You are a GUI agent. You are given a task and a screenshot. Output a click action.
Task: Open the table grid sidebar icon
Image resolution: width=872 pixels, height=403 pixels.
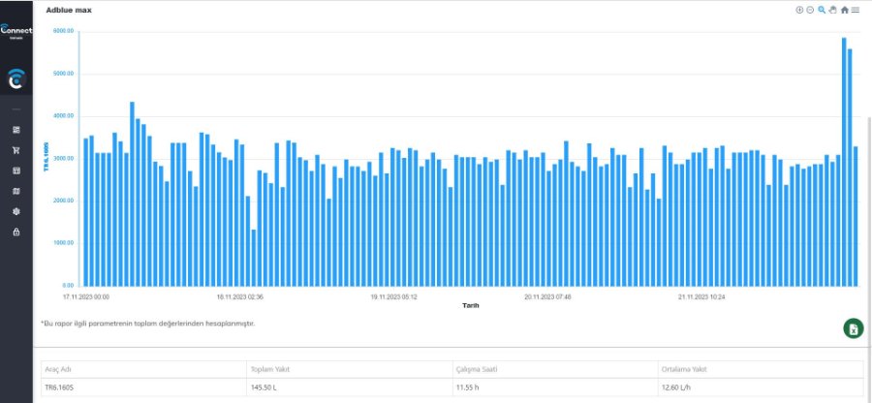[16, 170]
